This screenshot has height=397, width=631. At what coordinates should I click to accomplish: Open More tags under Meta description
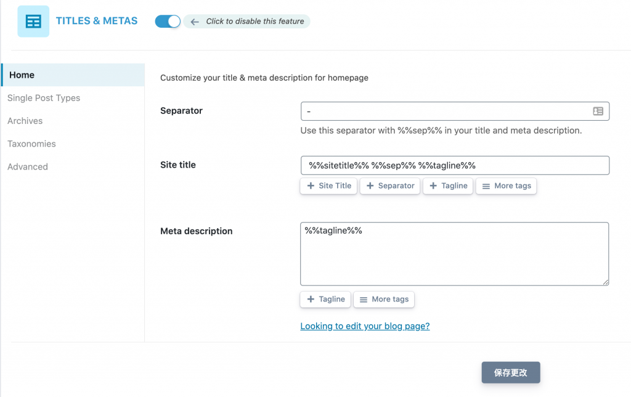(384, 299)
